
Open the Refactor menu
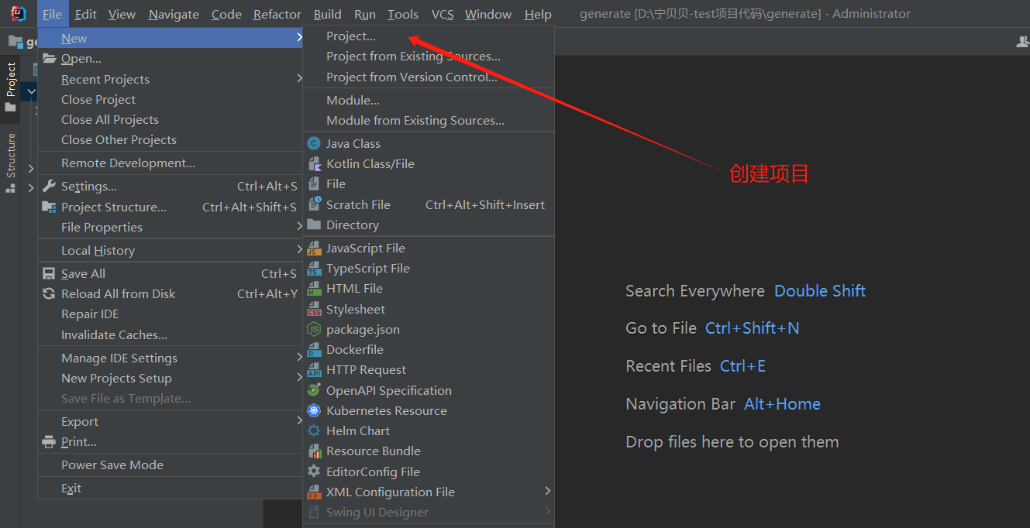[277, 14]
